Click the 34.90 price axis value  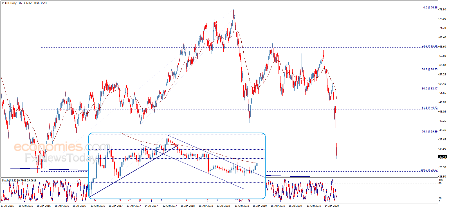(443, 149)
